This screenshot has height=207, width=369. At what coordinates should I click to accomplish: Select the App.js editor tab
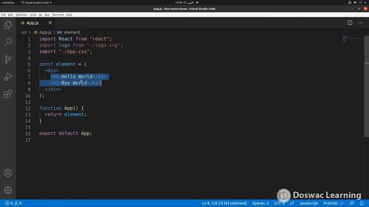[32, 23]
